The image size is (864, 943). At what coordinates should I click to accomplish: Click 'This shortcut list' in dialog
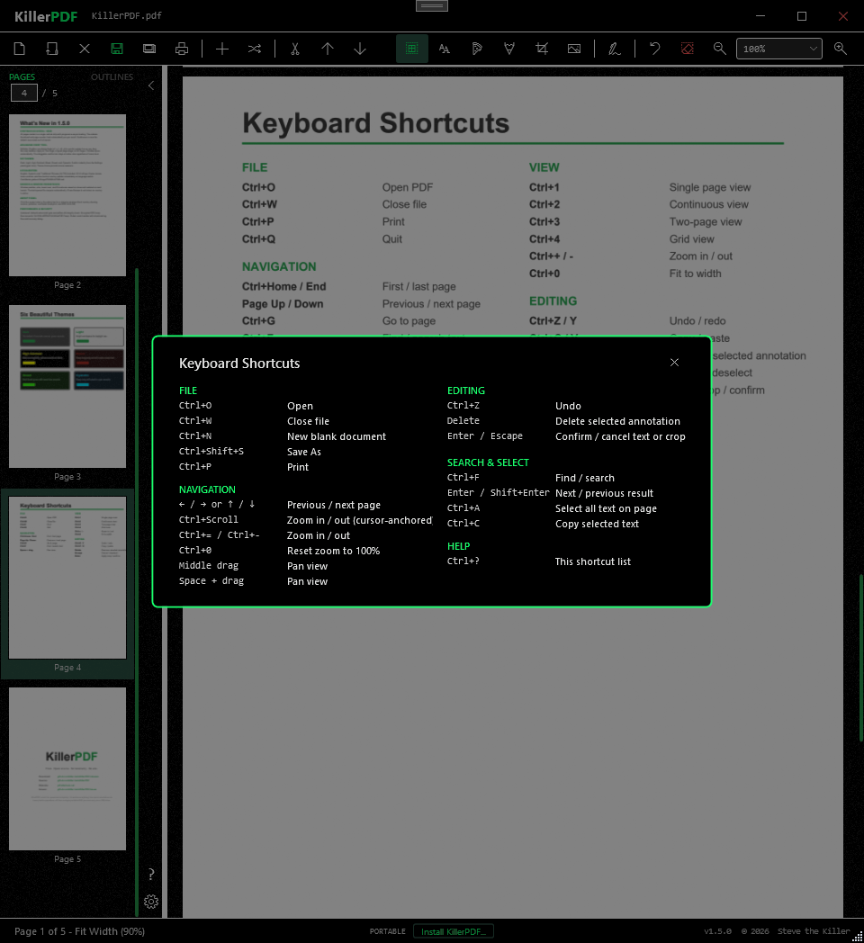click(x=592, y=561)
